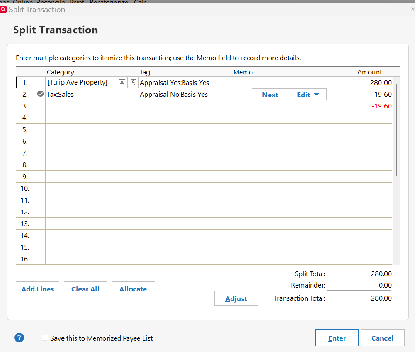Viewport: 415px width, 352px height.
Task: Click tag Appraisal Yes:Basis Yes
Action: coord(174,83)
